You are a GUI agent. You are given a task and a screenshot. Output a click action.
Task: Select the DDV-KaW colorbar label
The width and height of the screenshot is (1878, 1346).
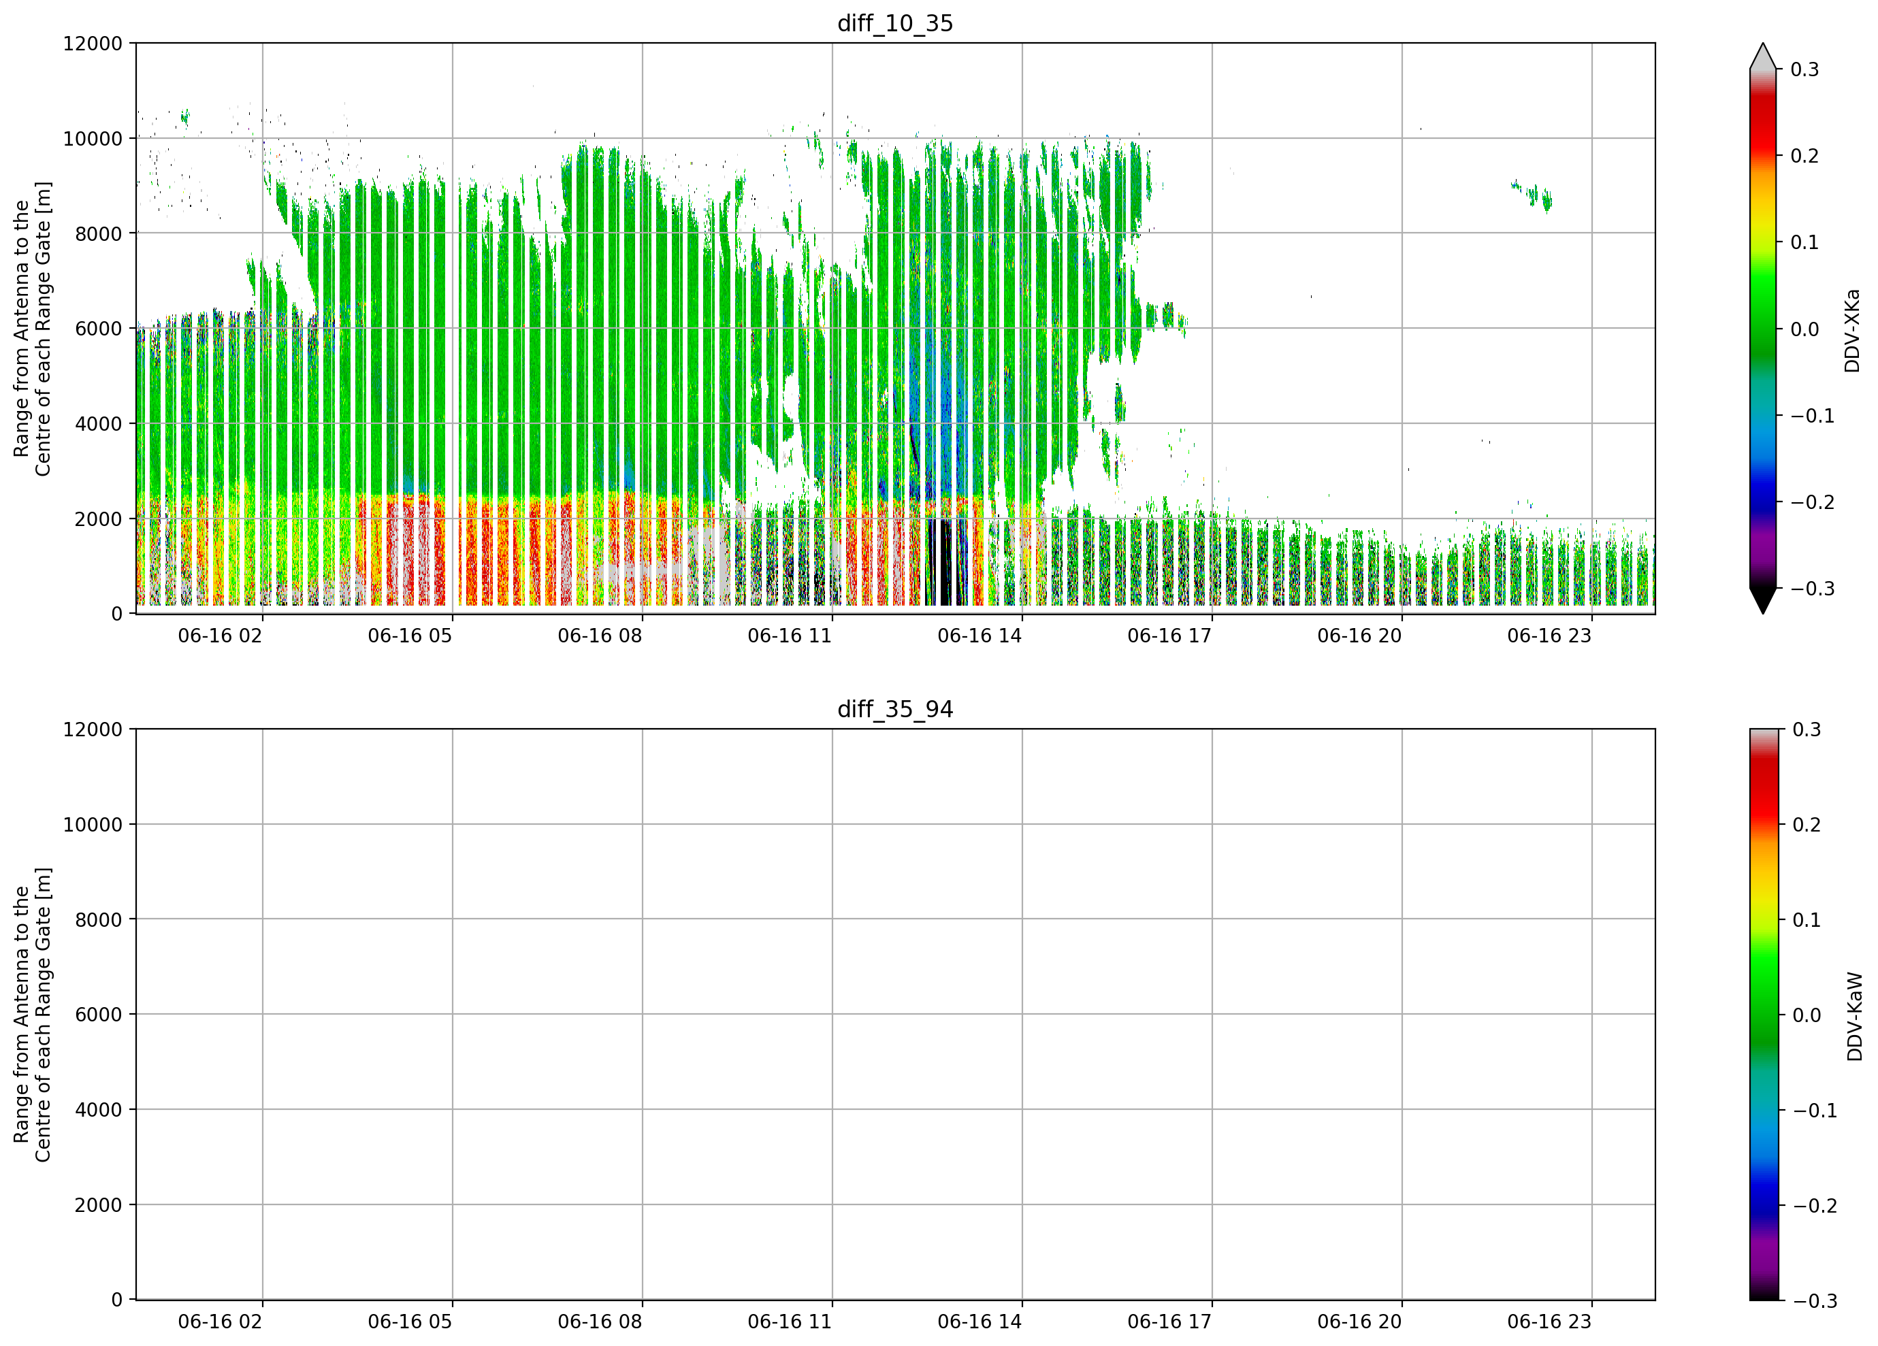pos(1855,1017)
